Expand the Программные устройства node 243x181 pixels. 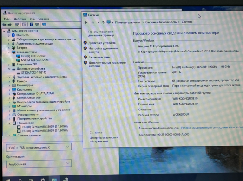coord(10,119)
